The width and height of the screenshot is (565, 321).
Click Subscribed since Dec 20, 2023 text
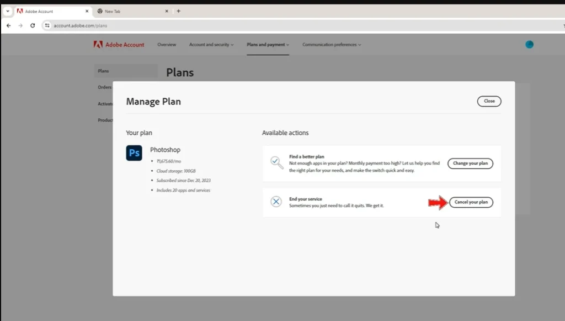click(x=183, y=180)
